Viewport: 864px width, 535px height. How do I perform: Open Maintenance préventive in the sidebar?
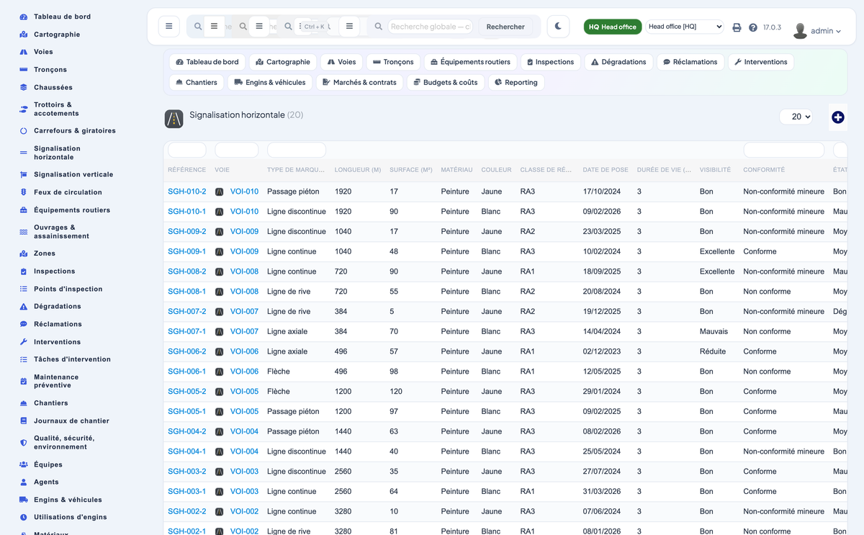pyautogui.click(x=56, y=381)
